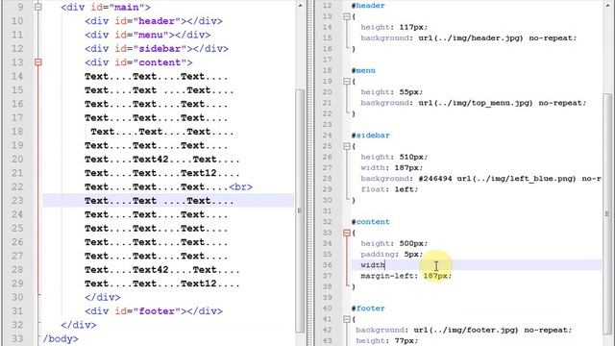This screenshot has height=346, width=615.
Task: Click the <div id="sidebar"></div> line
Action: [x=157, y=49]
